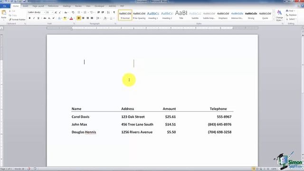Toggle subscript formatting
The width and height of the screenshot is (304, 171).
pyautogui.click(x=49, y=18)
